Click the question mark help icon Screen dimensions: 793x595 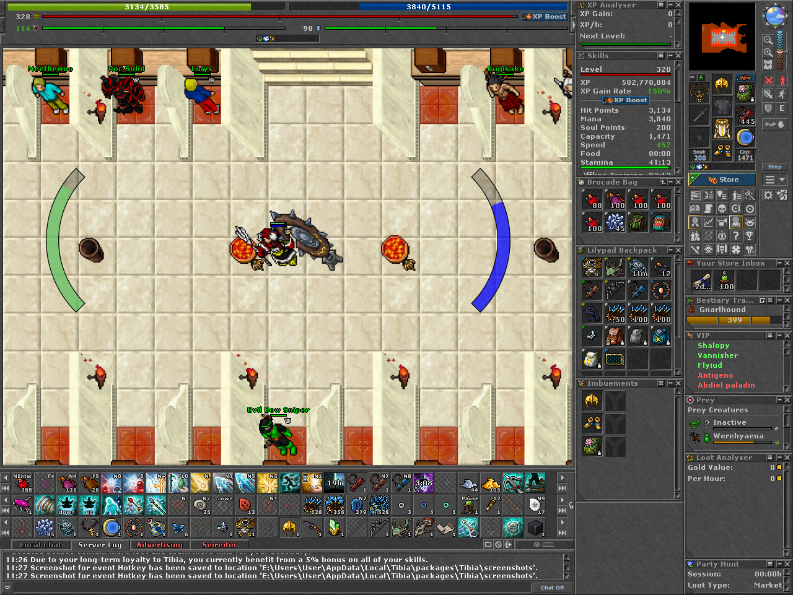pos(736,236)
